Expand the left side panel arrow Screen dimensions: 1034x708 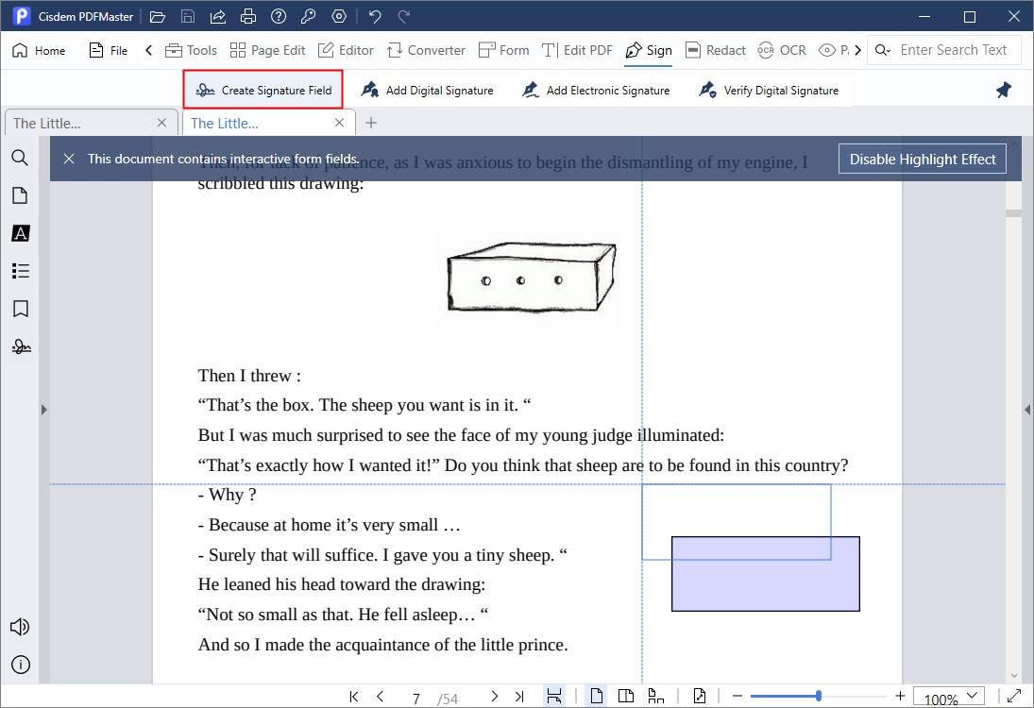coord(44,410)
